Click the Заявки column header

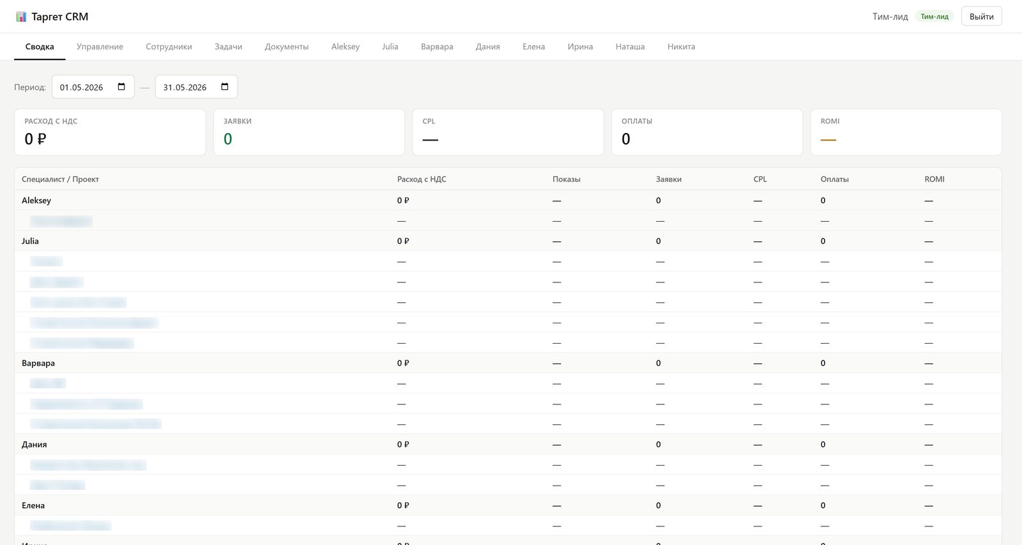[x=669, y=179]
